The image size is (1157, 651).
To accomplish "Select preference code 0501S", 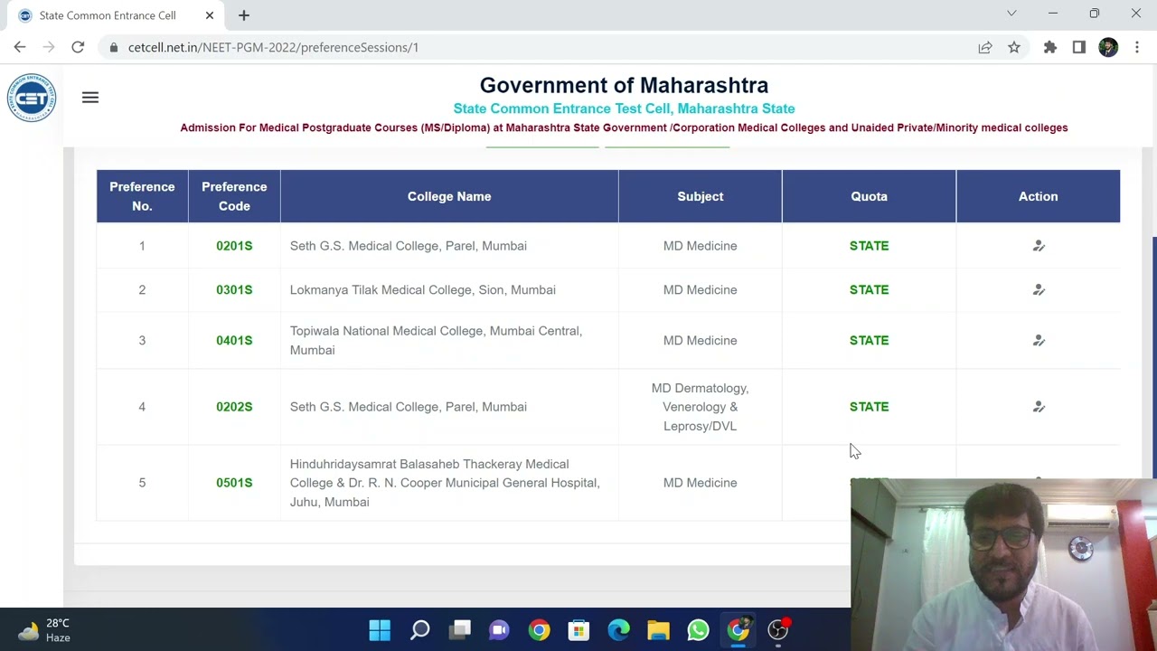I will pos(234,483).
